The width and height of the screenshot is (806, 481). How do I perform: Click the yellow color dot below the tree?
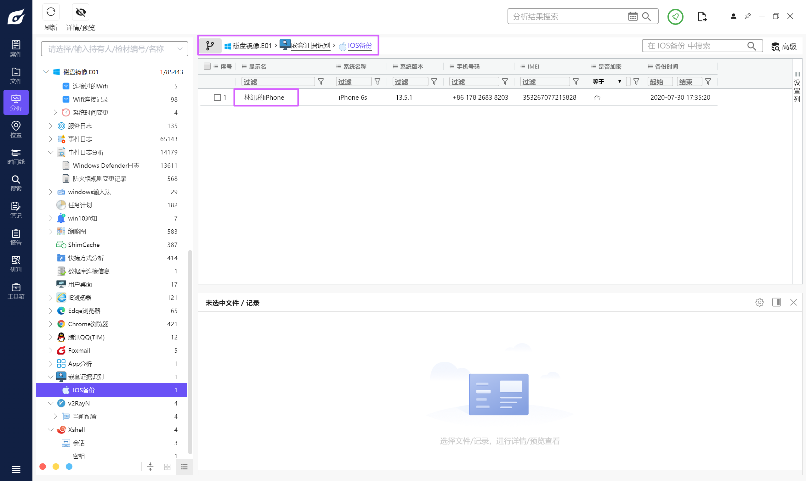coord(56,467)
